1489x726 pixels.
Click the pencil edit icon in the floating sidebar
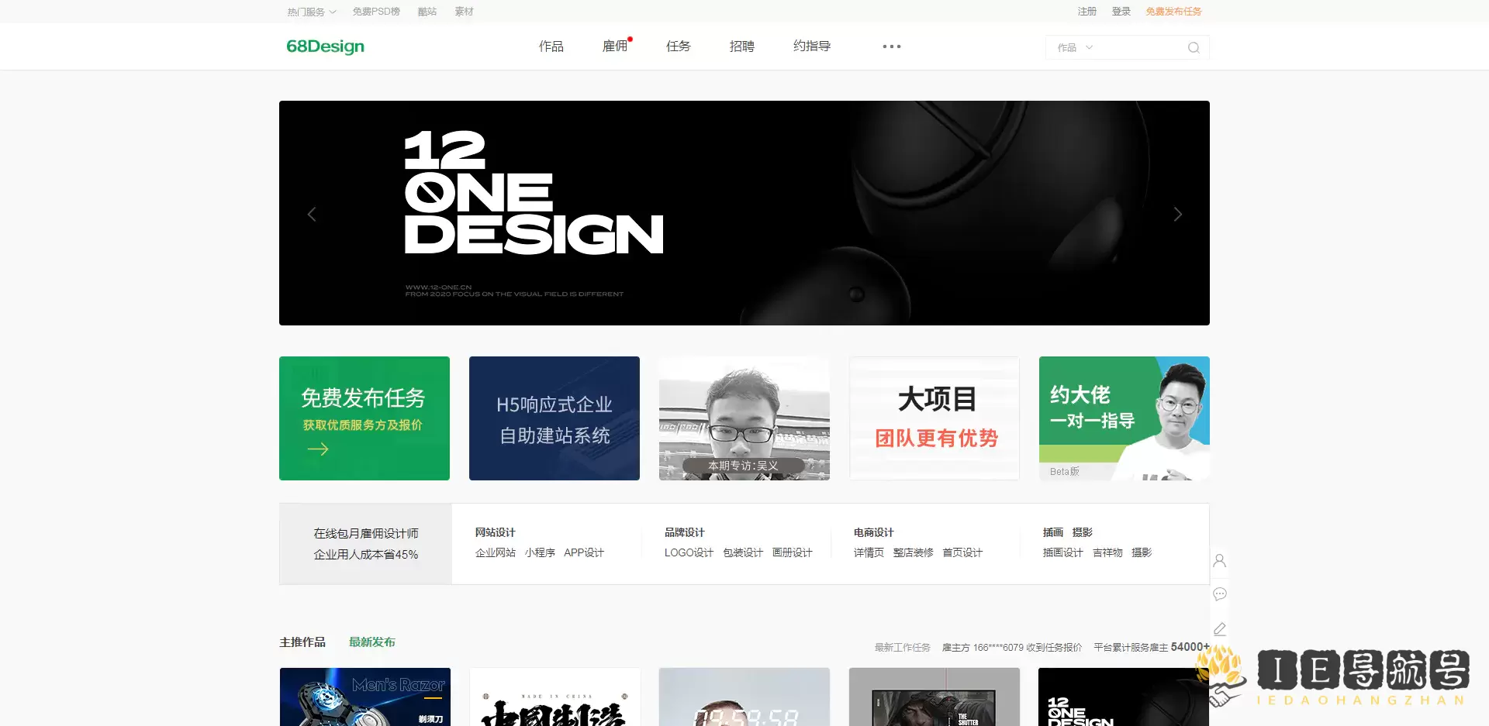coord(1220,628)
